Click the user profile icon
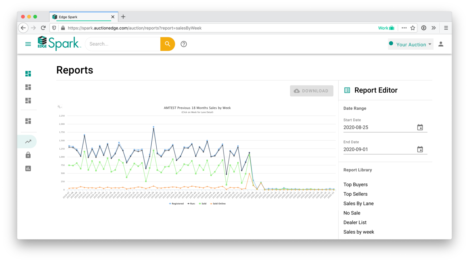Image resolution: width=469 pixels, height=262 pixels. (441, 44)
